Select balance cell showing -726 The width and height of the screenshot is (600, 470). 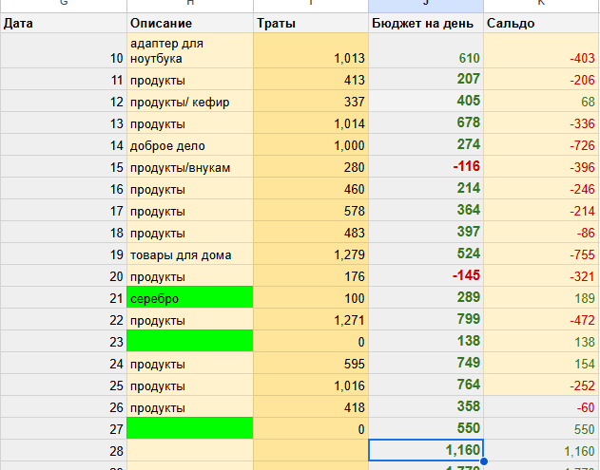[x=541, y=145]
